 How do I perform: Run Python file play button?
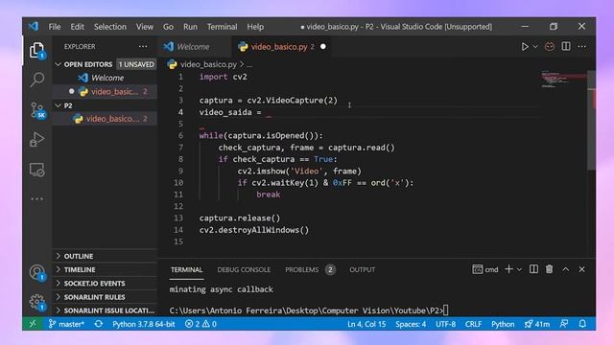point(525,47)
